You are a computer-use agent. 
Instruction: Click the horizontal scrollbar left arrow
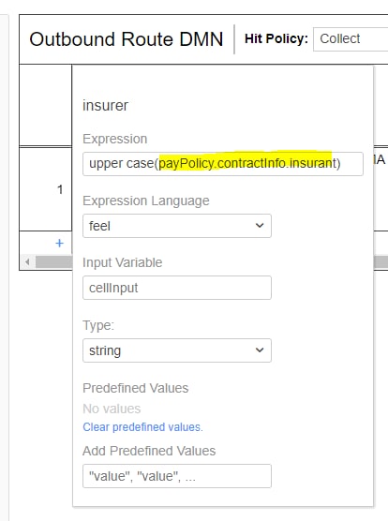click(27, 262)
